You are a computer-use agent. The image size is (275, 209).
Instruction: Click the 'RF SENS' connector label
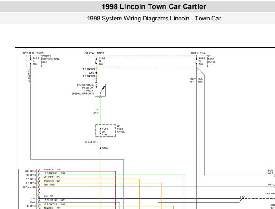pos(31,179)
